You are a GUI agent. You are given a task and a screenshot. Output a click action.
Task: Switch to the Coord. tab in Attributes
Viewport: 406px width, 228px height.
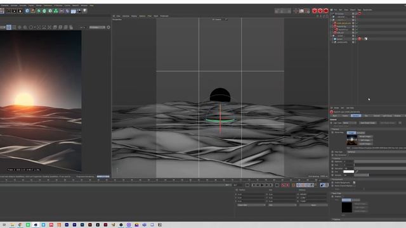(345, 116)
